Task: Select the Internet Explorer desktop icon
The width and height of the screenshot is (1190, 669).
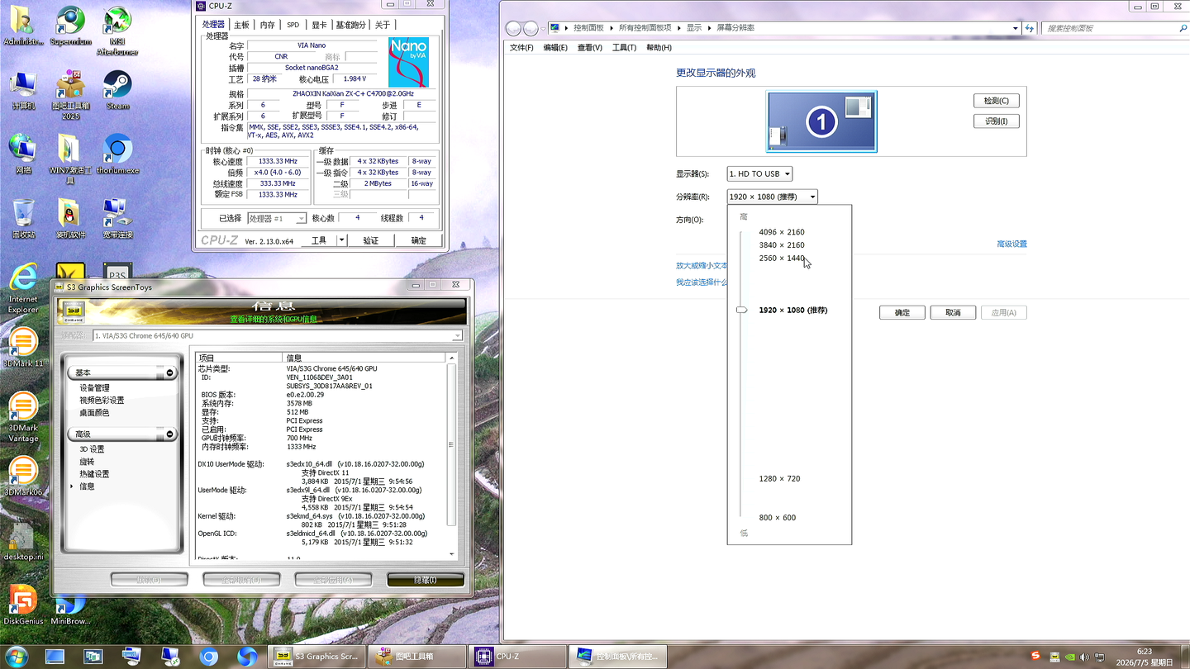Action: [23, 288]
